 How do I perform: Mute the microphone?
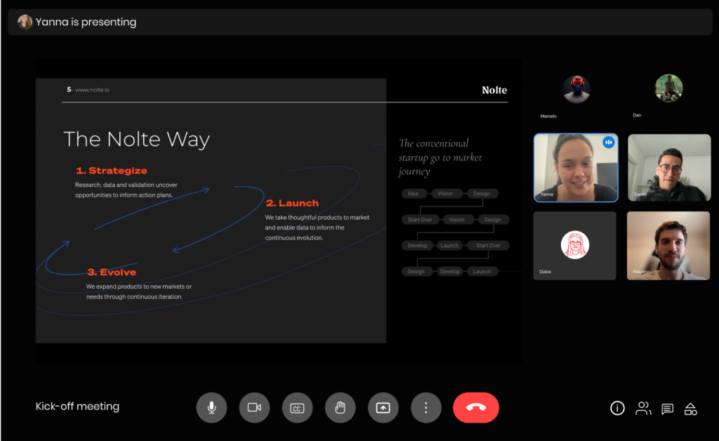211,407
